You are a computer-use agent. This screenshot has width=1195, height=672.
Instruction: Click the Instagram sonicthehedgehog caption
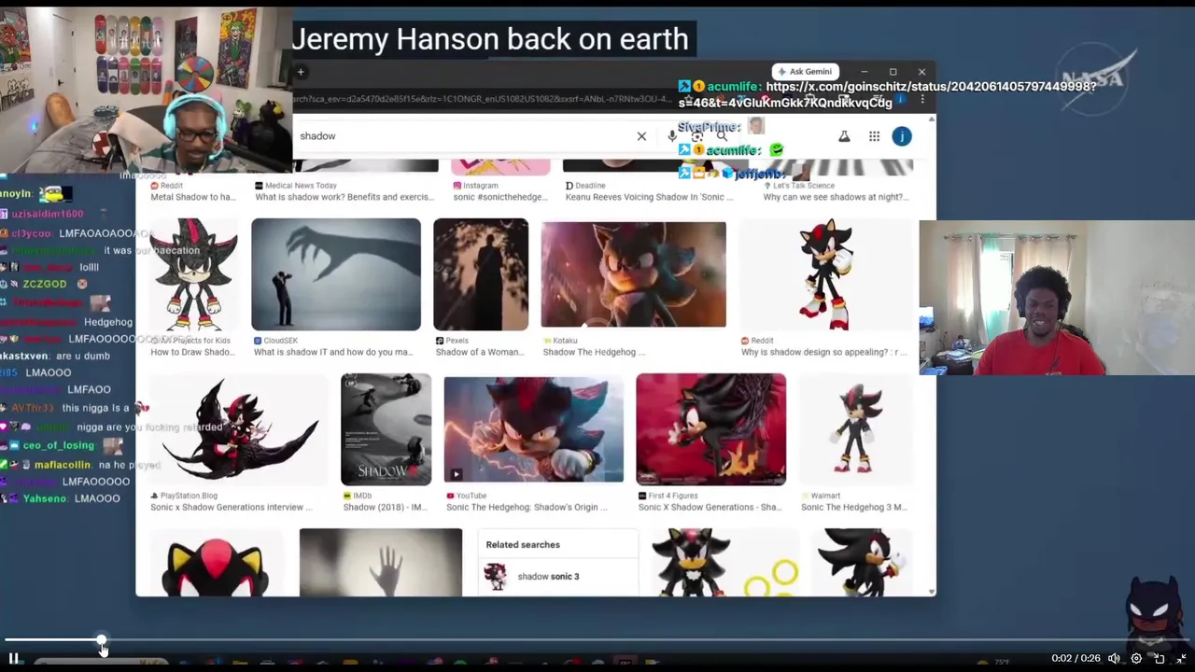[x=499, y=197]
